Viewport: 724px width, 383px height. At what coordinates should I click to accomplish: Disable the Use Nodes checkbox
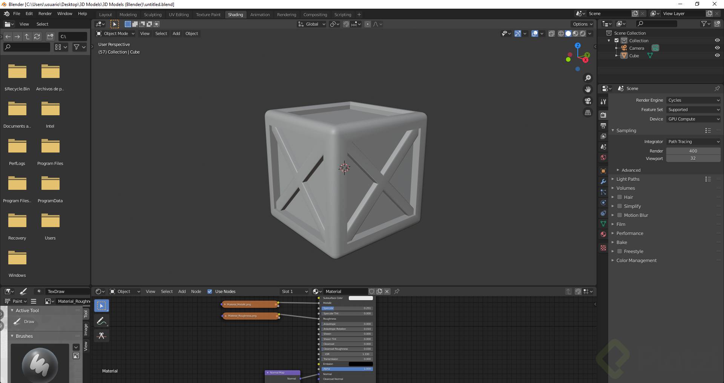point(210,291)
